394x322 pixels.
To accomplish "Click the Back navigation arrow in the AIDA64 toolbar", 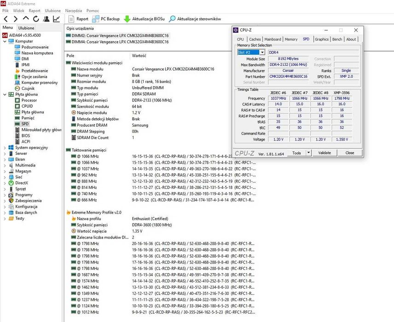I will (x=6, y=19).
